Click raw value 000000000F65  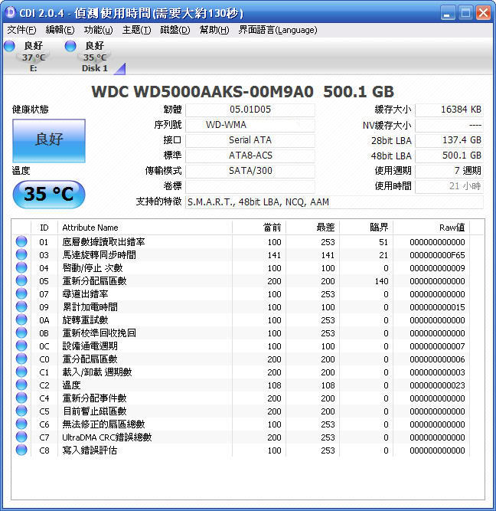437,255
